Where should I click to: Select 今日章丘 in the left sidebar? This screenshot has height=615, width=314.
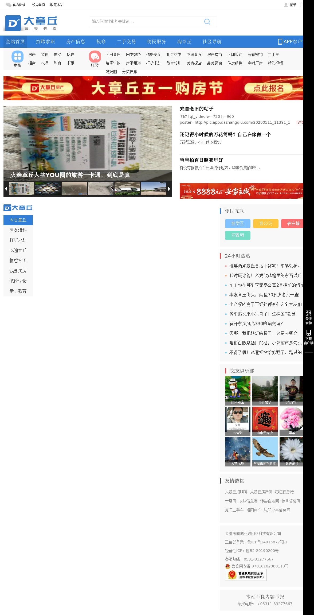tap(18, 220)
